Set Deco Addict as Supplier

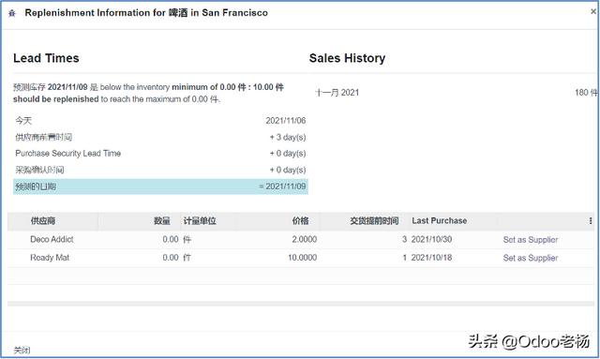coord(531,240)
